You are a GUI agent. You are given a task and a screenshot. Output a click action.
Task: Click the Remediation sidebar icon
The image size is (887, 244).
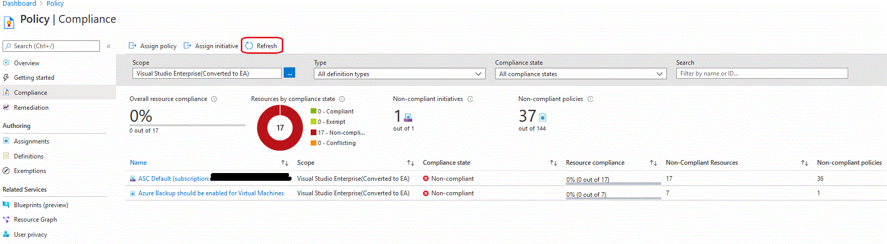click(6, 107)
